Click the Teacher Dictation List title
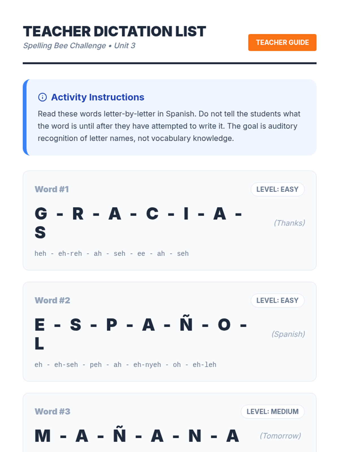This screenshot has height=452, width=339. click(x=114, y=31)
